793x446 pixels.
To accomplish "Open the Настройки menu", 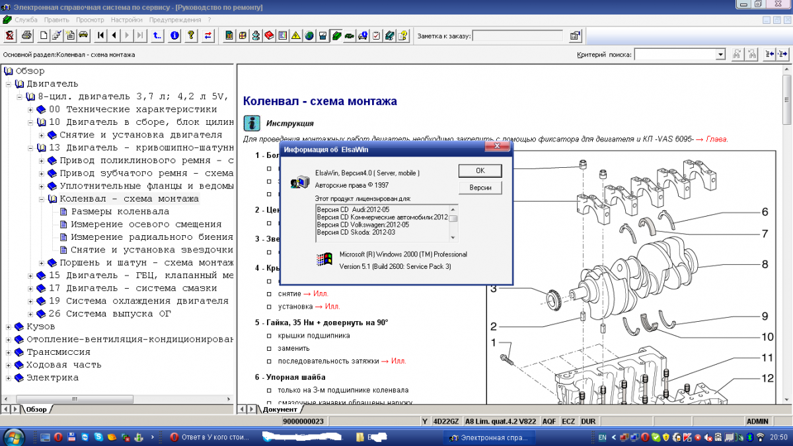I will pyautogui.click(x=126, y=20).
